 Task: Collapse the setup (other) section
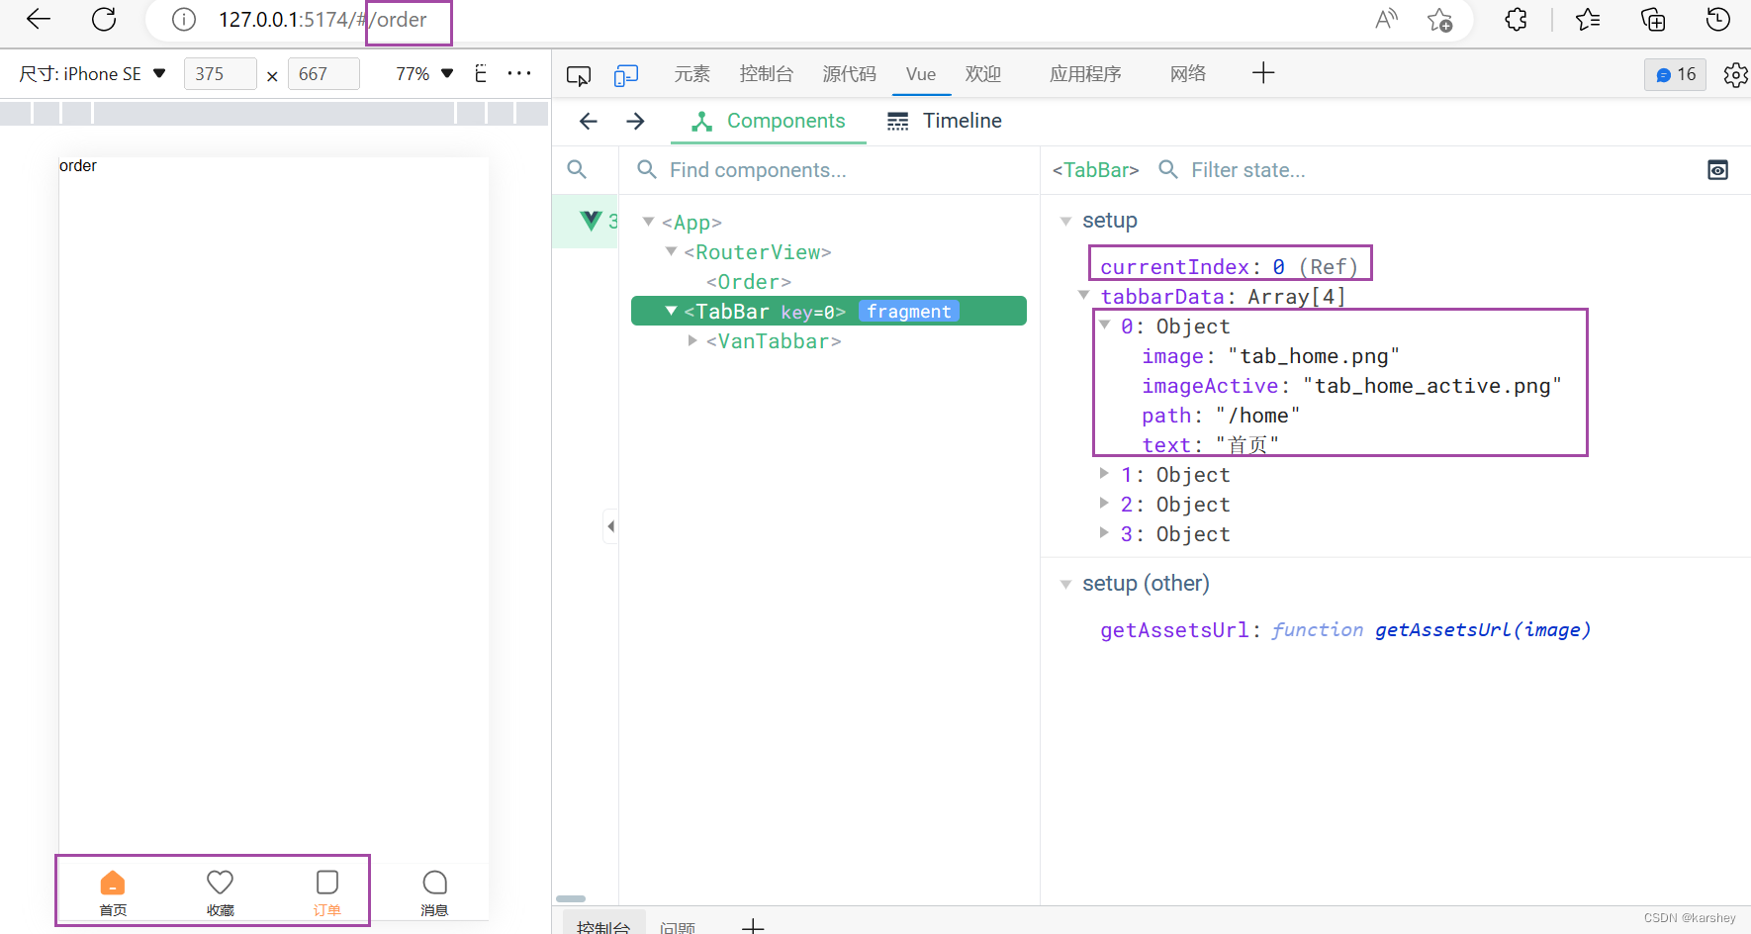1065,584
